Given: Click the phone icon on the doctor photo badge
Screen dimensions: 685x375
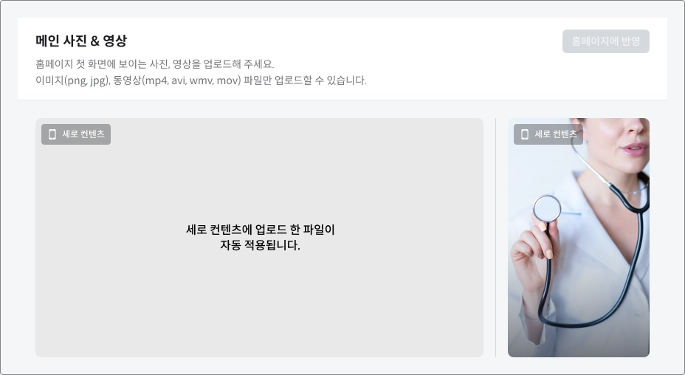Looking at the screenshot, I should [525, 134].
